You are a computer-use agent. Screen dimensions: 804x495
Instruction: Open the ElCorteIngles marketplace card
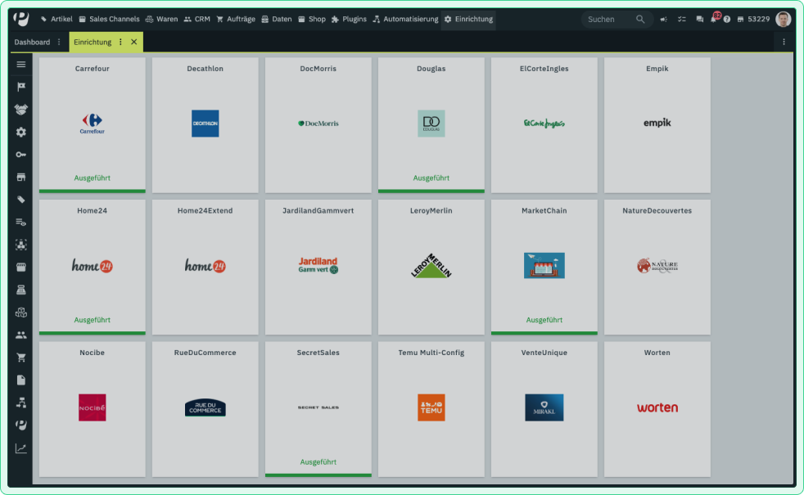pos(544,125)
